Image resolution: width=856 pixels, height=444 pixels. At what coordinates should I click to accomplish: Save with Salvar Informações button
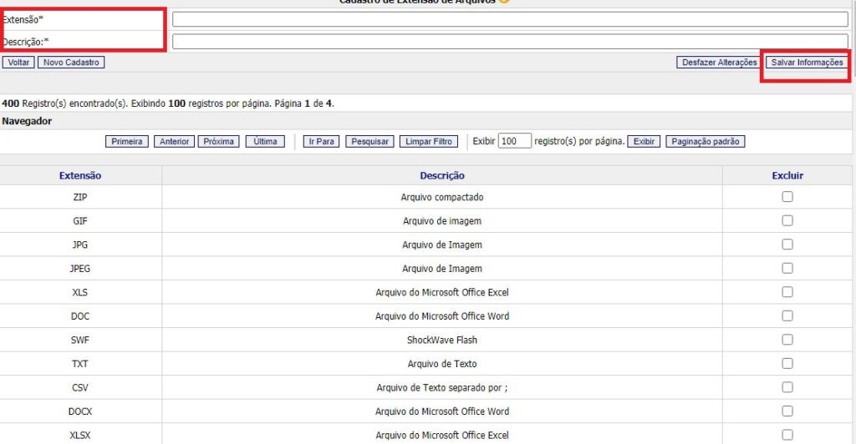click(x=807, y=63)
